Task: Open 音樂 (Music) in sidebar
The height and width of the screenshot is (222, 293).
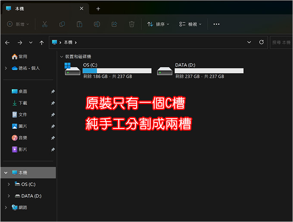Action: click(x=19, y=138)
